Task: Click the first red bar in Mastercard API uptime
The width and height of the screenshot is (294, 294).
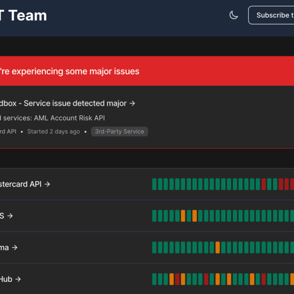Action: click(x=264, y=184)
